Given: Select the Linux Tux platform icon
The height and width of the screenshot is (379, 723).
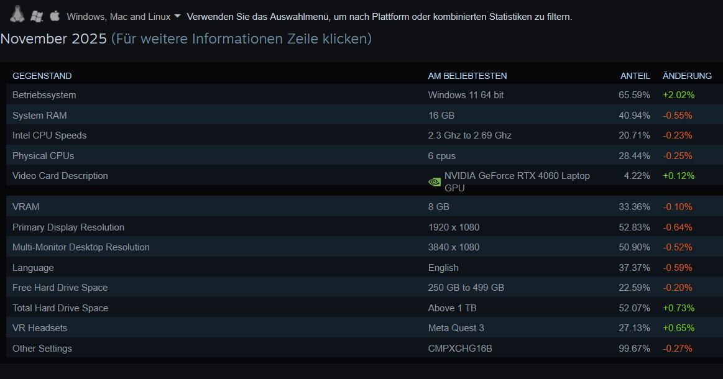Looking at the screenshot, I should pyautogui.click(x=17, y=14).
